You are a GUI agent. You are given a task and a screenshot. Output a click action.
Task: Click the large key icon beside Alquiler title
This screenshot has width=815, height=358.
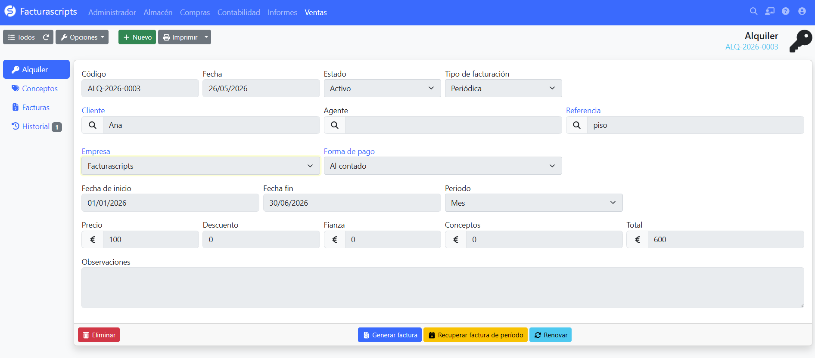[x=801, y=41]
